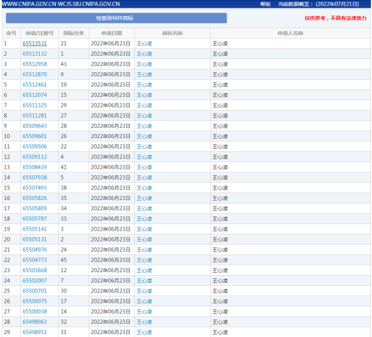This screenshot has height=337, width=372.
Task: View trademark record 65511325
Action: pyautogui.click(x=34, y=105)
